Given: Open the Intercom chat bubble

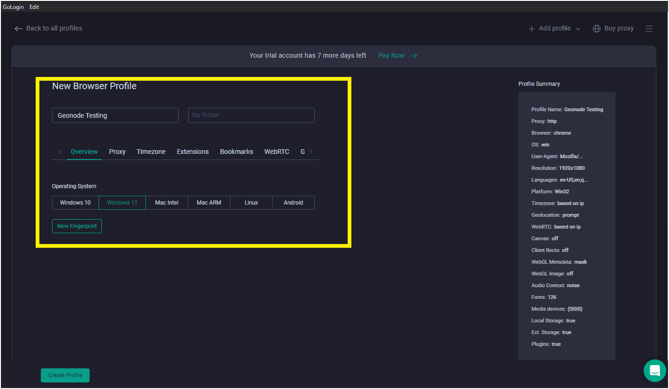Looking at the screenshot, I should coord(655,371).
